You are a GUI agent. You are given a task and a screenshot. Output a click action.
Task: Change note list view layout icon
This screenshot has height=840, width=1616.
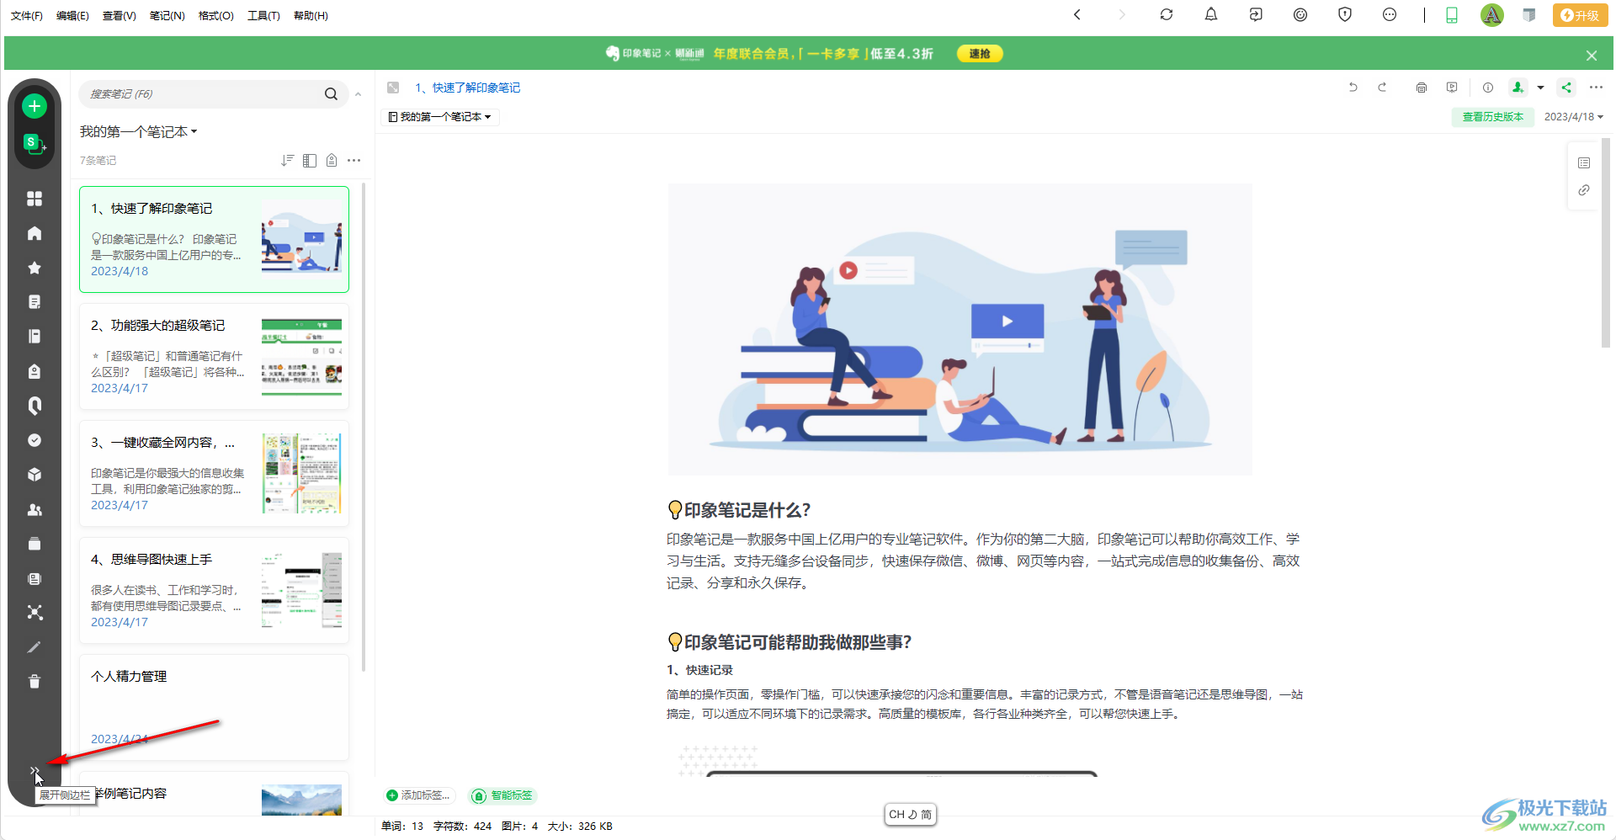(x=310, y=160)
